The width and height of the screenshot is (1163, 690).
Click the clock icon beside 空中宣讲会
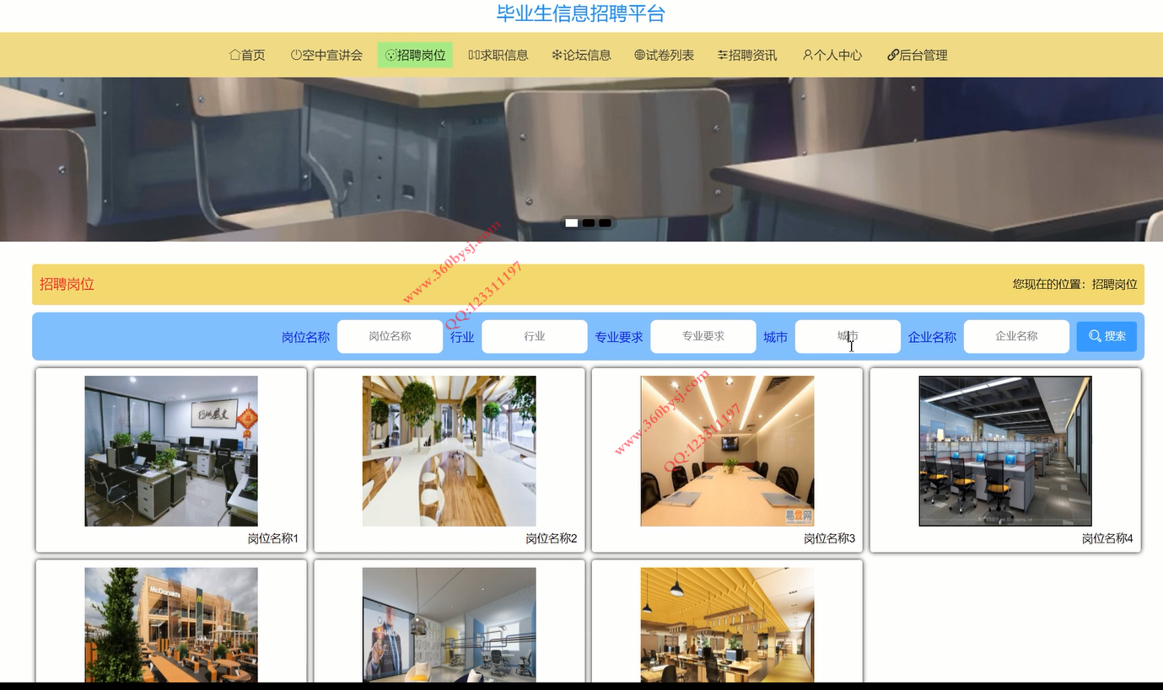[x=296, y=55]
